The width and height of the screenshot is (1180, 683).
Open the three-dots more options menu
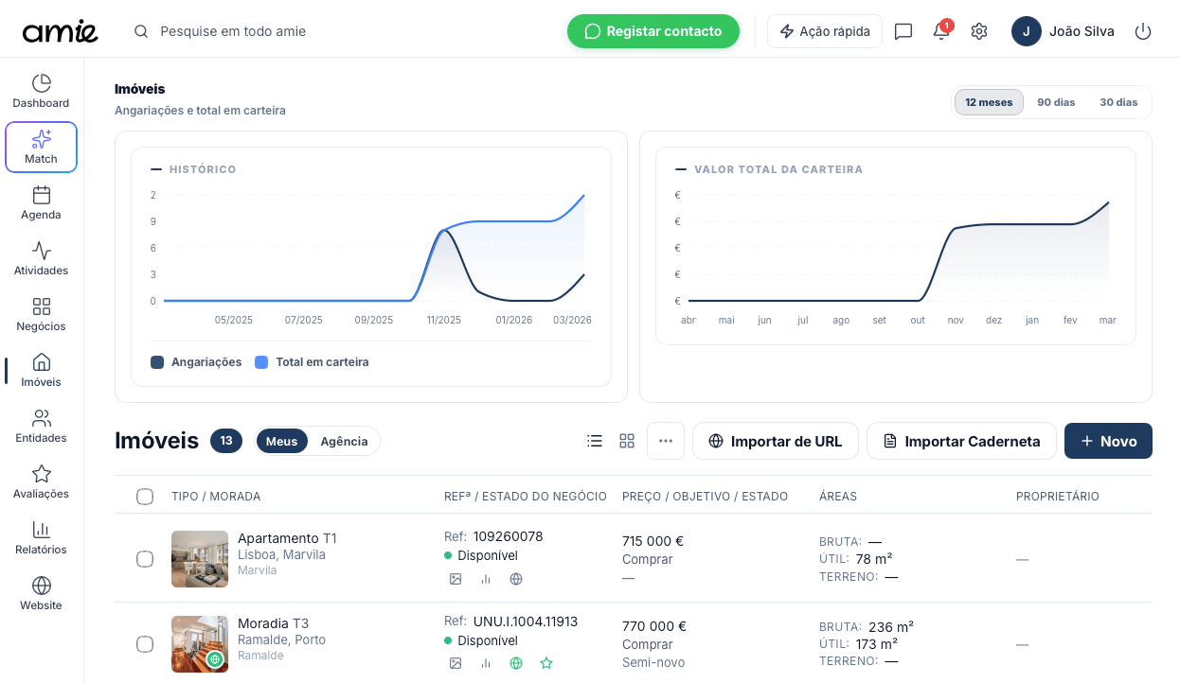point(666,441)
